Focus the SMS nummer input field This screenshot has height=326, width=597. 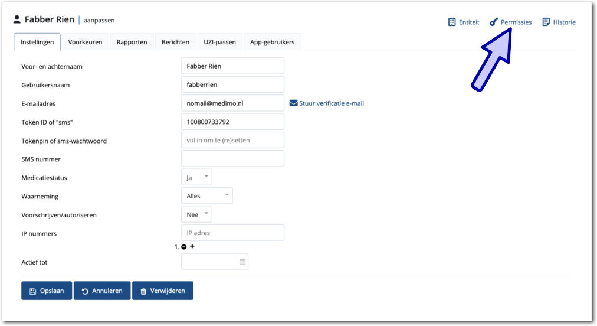pos(232,158)
